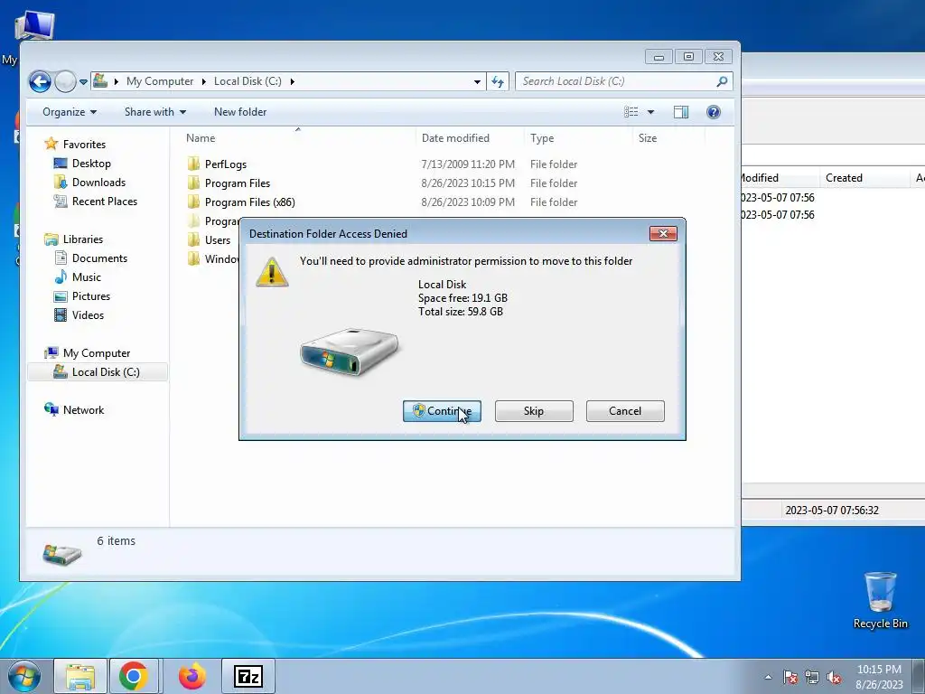Click the search magnifier icon
Screen dimensions: 925x694
[x=722, y=81]
